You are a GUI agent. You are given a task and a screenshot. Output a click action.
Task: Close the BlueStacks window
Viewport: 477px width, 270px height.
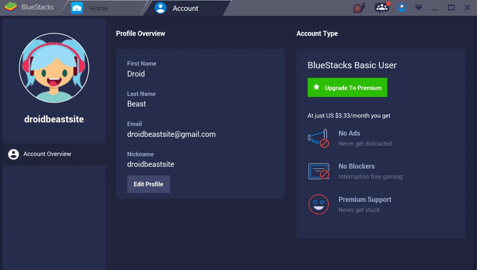(467, 7)
